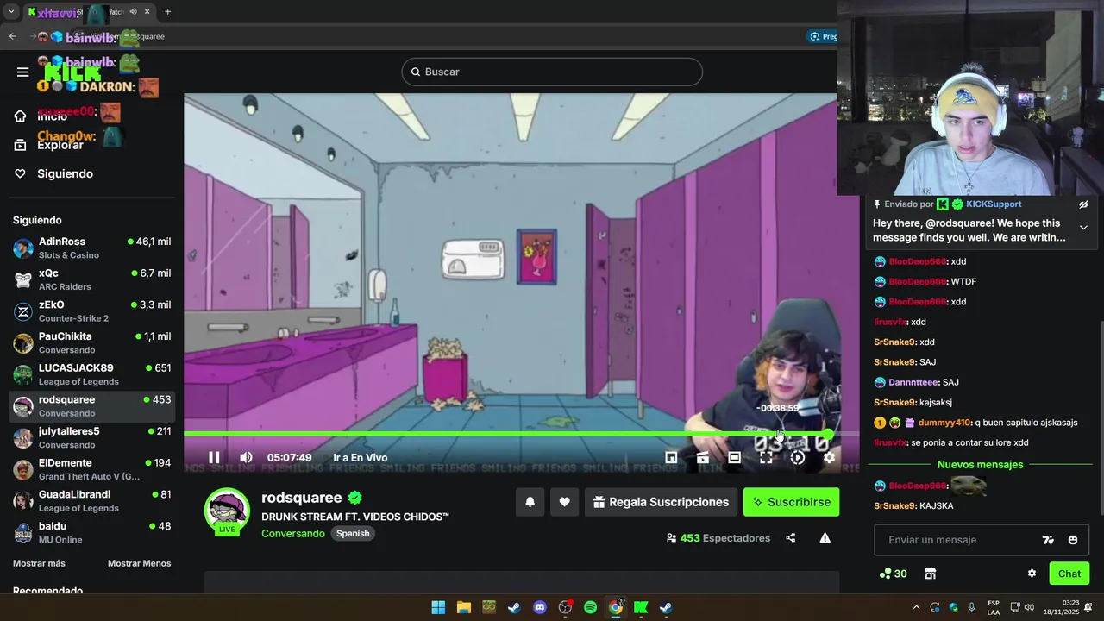This screenshot has height=621, width=1104.
Task: Open File Explorer from taskbar
Action: click(463, 607)
